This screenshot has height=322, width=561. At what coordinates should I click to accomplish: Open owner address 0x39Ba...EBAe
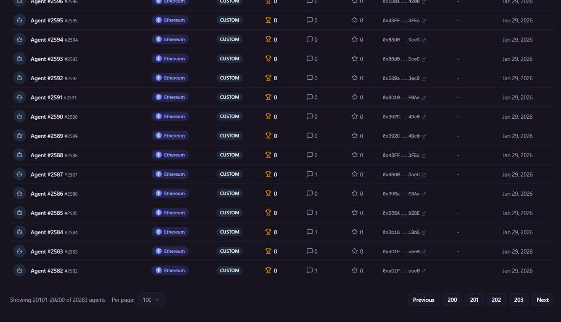[401, 194]
